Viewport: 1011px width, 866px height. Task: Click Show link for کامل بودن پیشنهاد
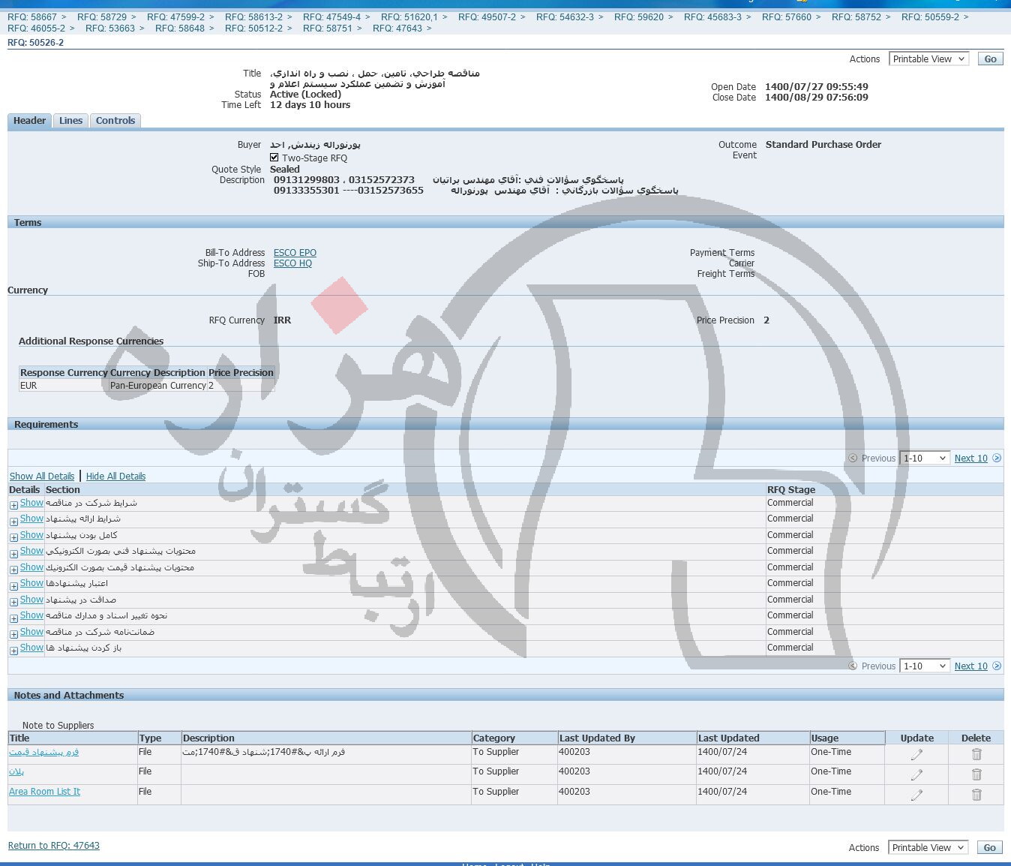31,535
